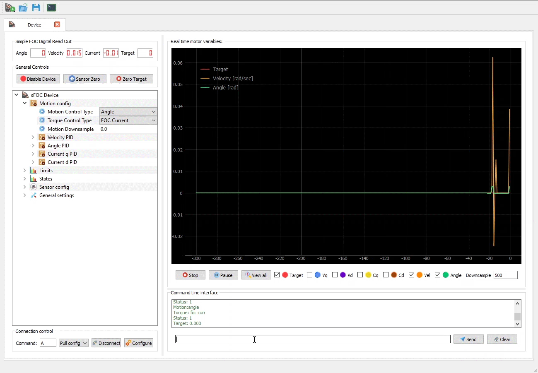Collapse the Motion config node

(25, 103)
